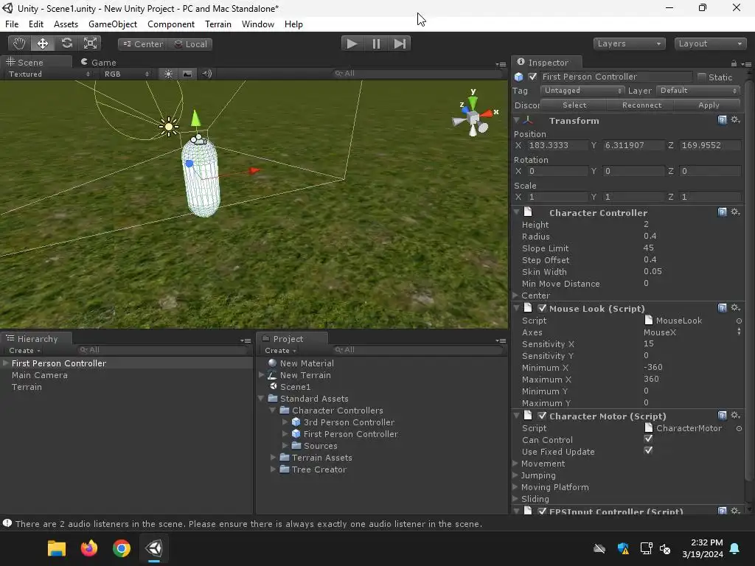Image resolution: width=755 pixels, height=566 pixels.
Task: Click the Pause playback button
Action: click(x=376, y=43)
